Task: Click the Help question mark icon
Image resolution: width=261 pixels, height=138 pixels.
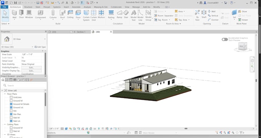Action: (x=231, y=3)
